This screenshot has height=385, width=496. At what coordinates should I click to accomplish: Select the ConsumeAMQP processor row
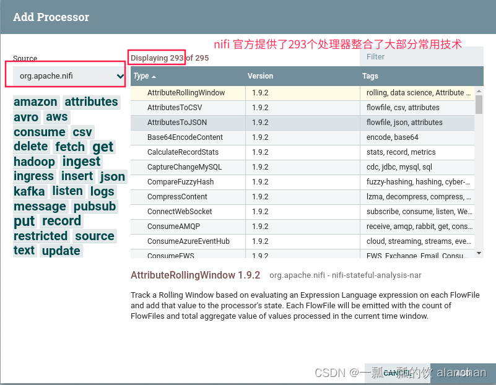pos(302,227)
